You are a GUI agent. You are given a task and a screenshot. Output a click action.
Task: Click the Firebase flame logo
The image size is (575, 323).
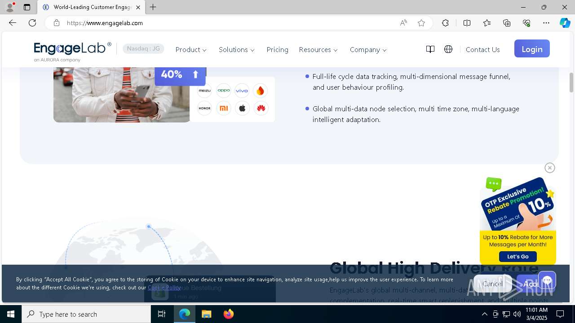coord(260,91)
